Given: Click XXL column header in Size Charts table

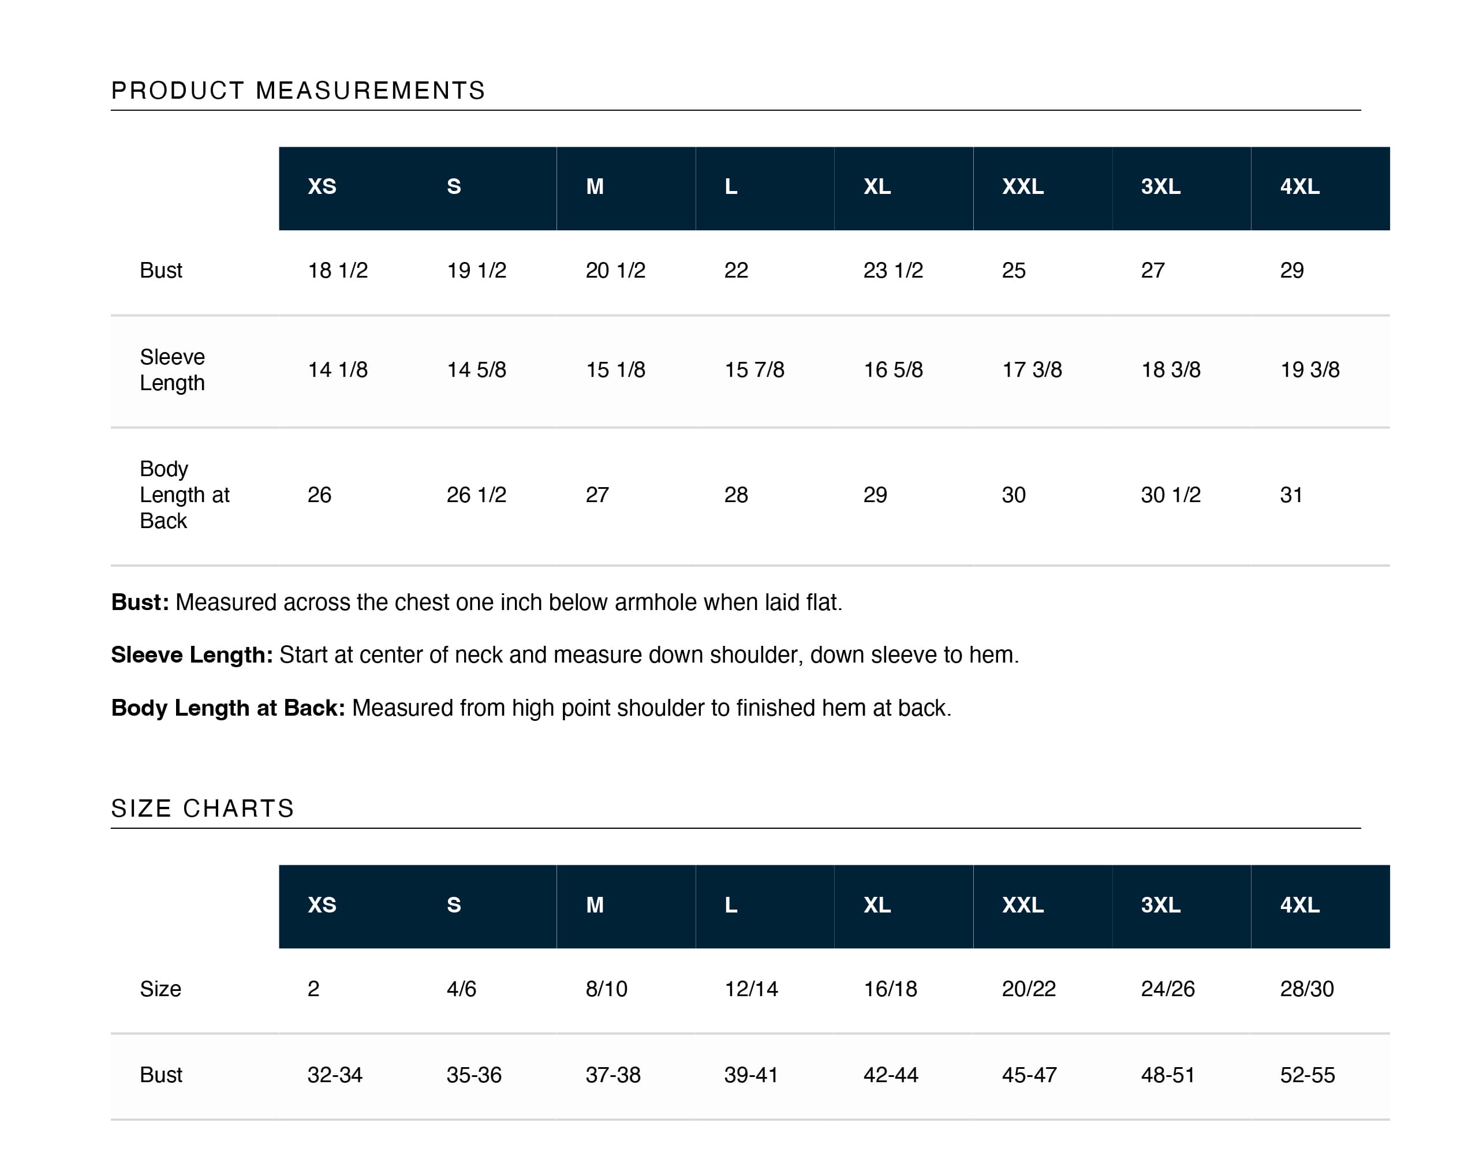Looking at the screenshot, I should point(1022,905).
